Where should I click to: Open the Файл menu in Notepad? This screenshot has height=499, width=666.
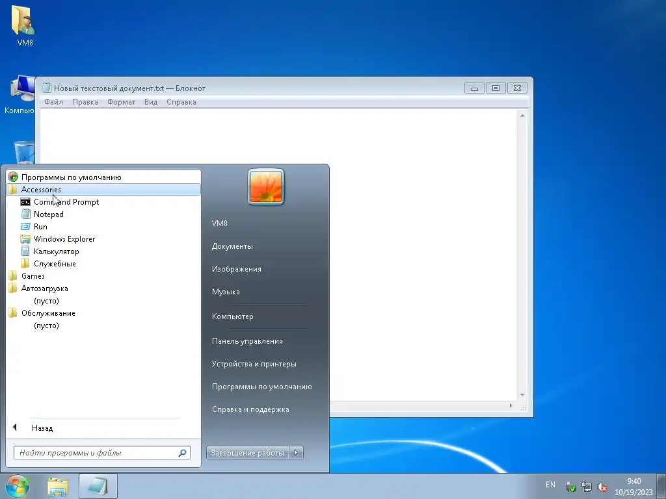[x=53, y=102]
